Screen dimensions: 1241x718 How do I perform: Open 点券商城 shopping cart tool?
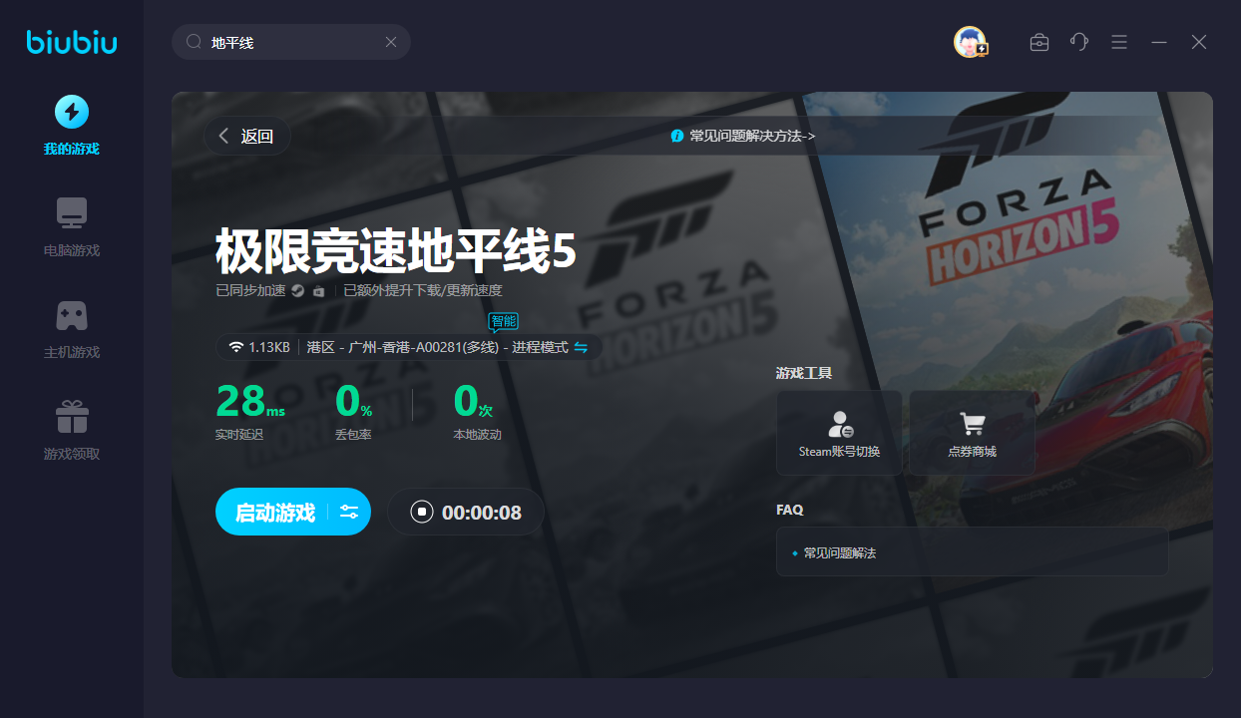click(x=972, y=432)
